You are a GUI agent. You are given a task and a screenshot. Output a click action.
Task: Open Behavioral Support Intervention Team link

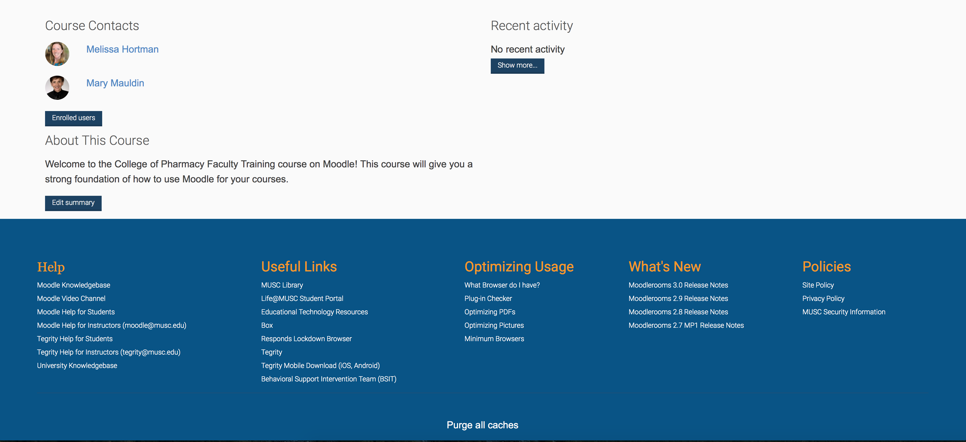click(x=329, y=379)
